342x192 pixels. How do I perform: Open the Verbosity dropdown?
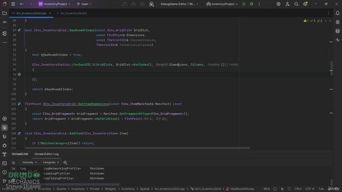point(29,162)
